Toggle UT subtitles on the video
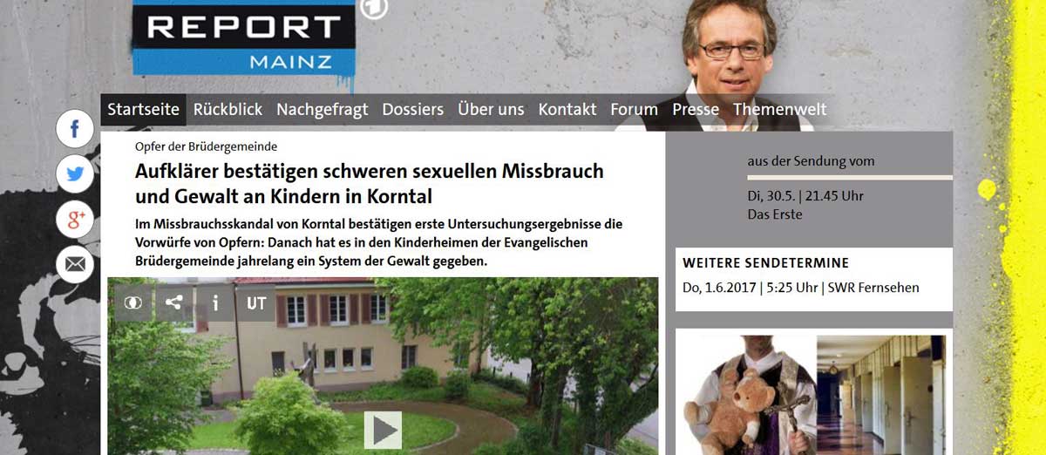Screen dimensions: 1046x455 coord(256,302)
